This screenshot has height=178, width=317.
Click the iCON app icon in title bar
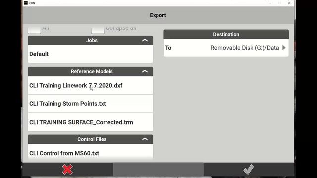26,3
